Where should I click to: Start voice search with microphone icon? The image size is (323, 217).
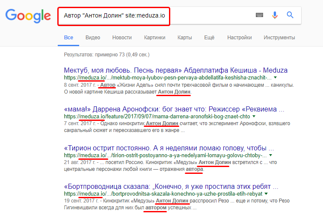[x=275, y=15]
